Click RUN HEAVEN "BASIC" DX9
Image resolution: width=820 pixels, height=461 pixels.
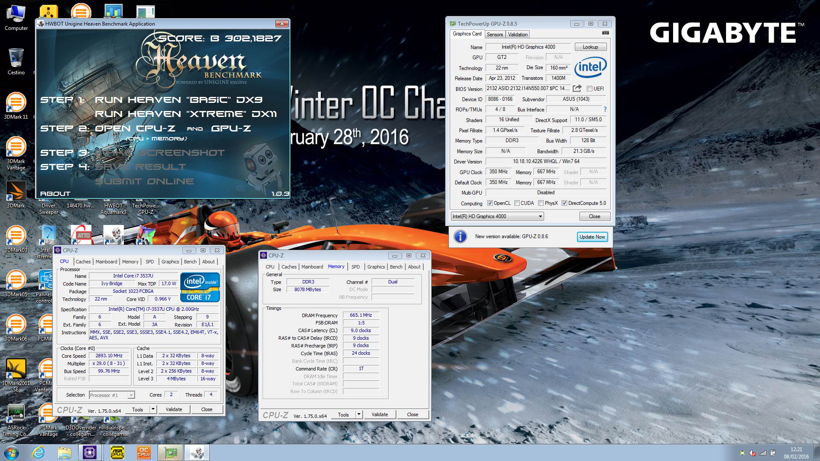coord(179,99)
